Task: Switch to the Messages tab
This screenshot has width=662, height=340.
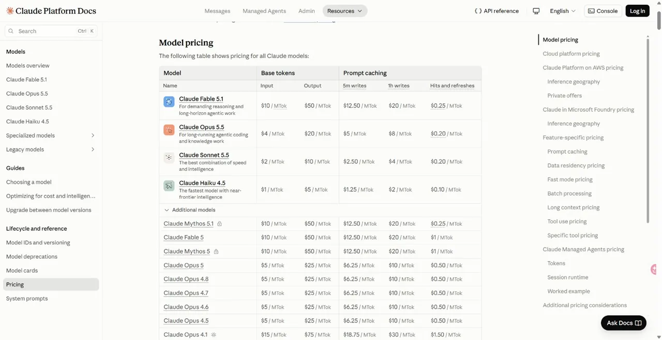Action: click(x=217, y=11)
